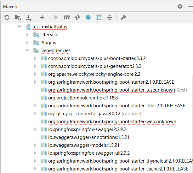Select test-mybatisplus project label
Screen dimensions: 193x173
(x=50, y=27)
